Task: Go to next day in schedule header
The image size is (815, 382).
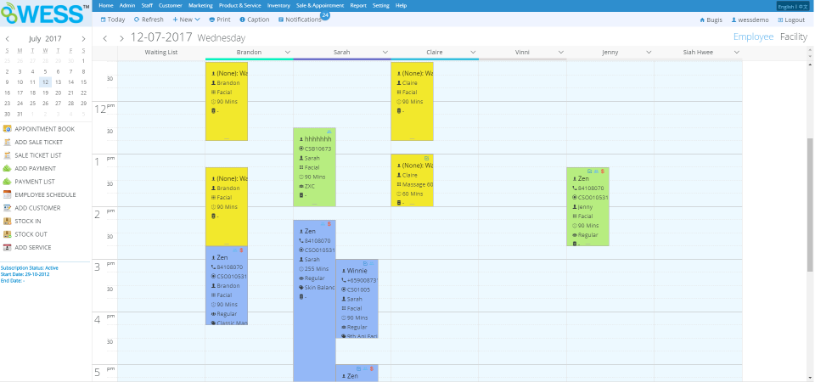Action: point(121,38)
